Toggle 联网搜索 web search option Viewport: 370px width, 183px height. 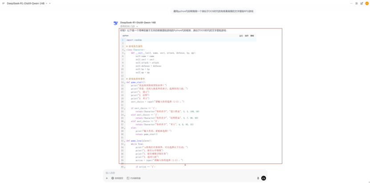117,178
